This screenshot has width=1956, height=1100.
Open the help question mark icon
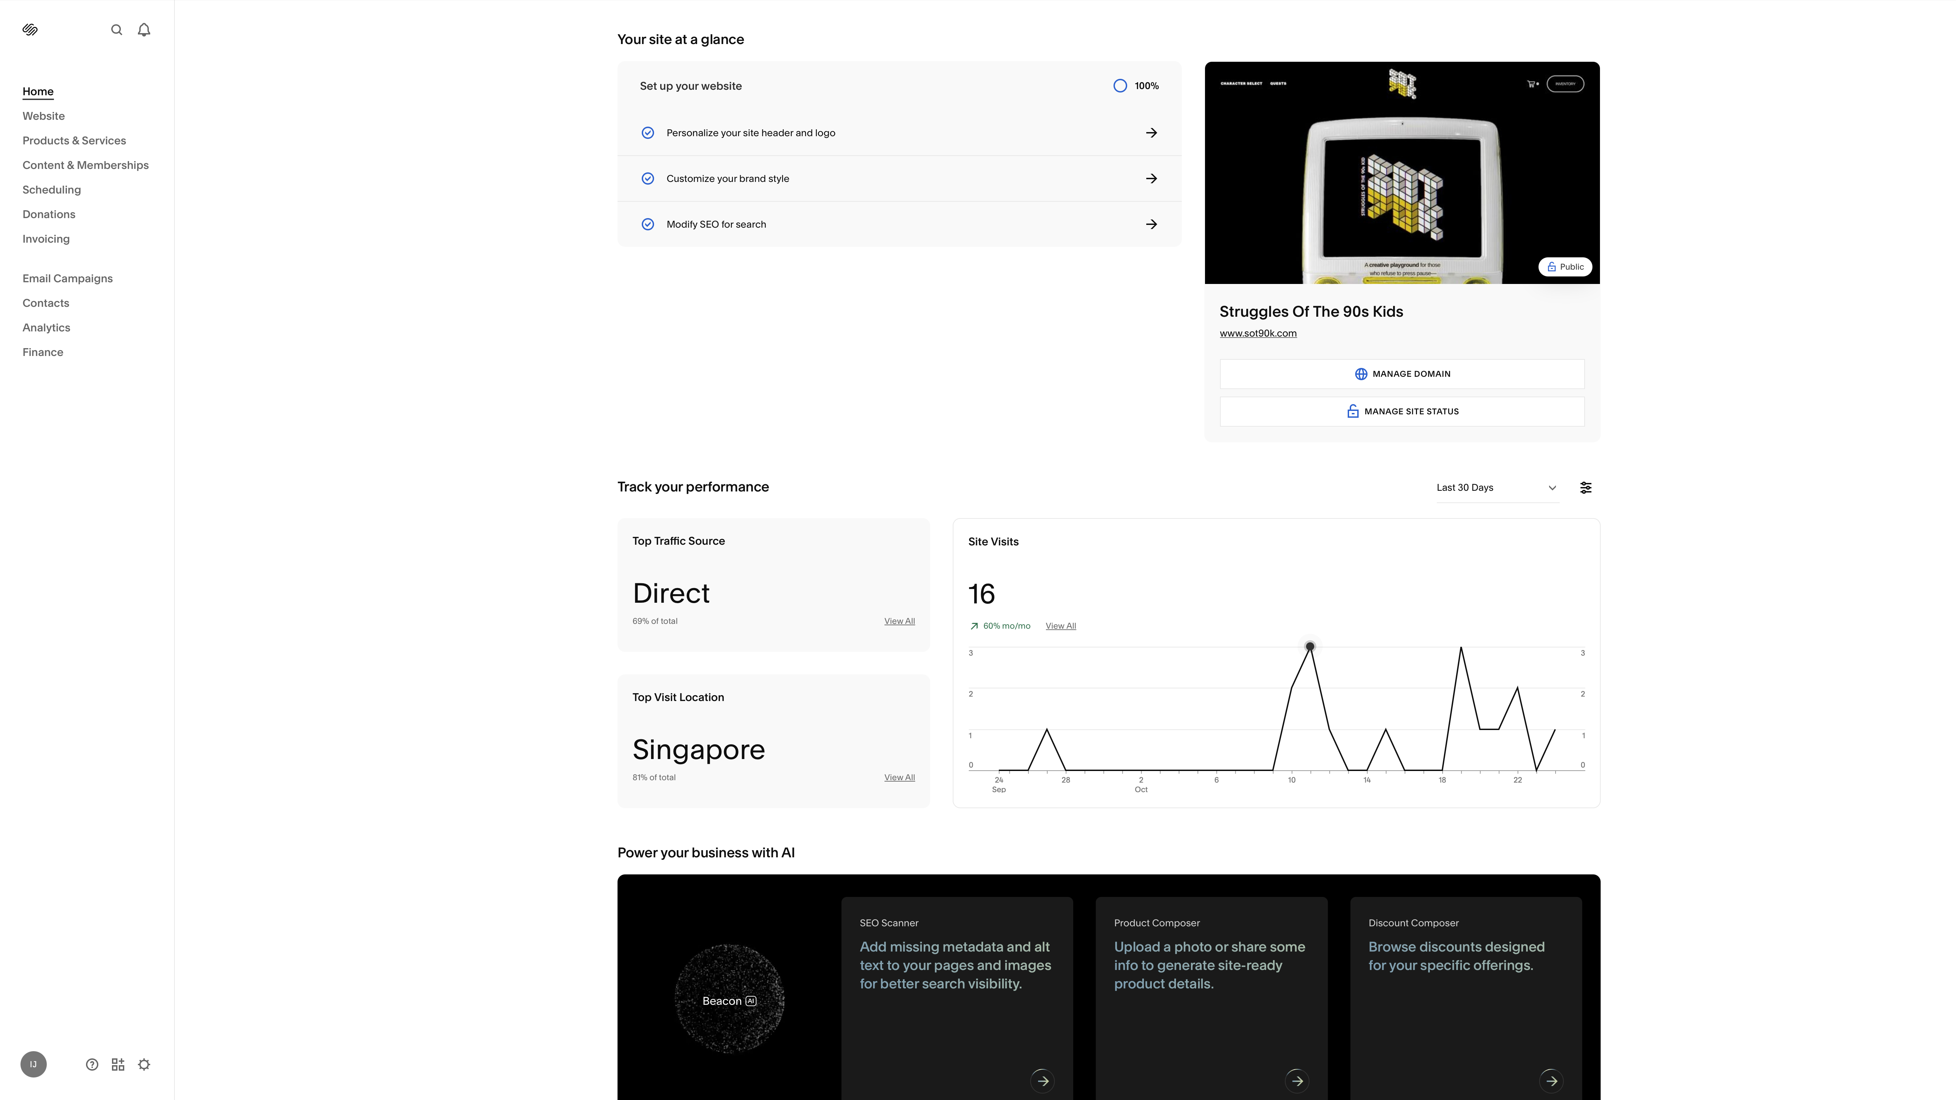pos(92,1064)
